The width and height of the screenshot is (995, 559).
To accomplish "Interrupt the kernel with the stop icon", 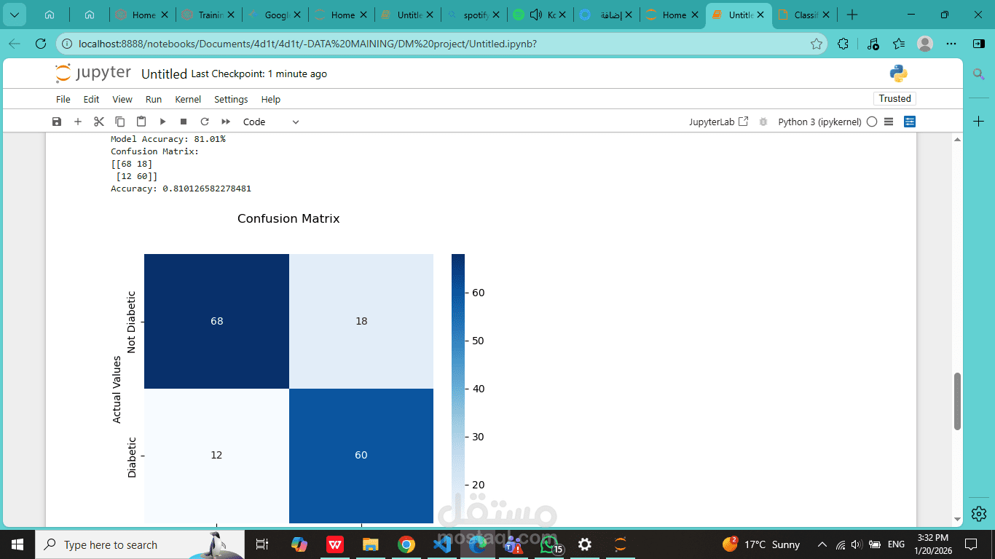I will click(x=184, y=122).
